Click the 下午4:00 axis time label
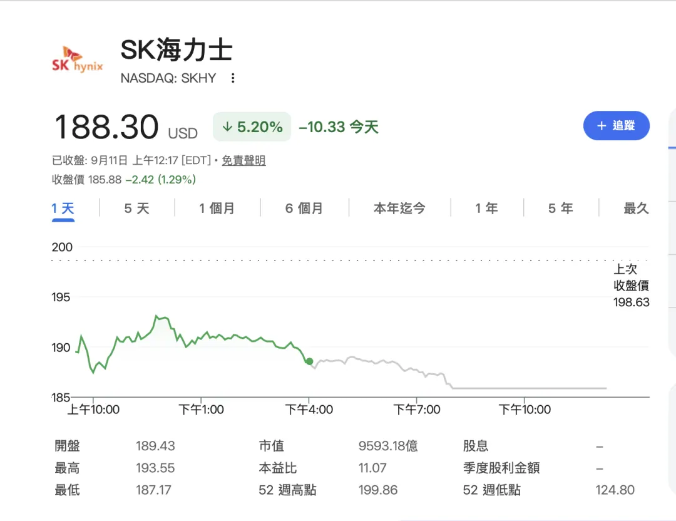 coord(309,410)
